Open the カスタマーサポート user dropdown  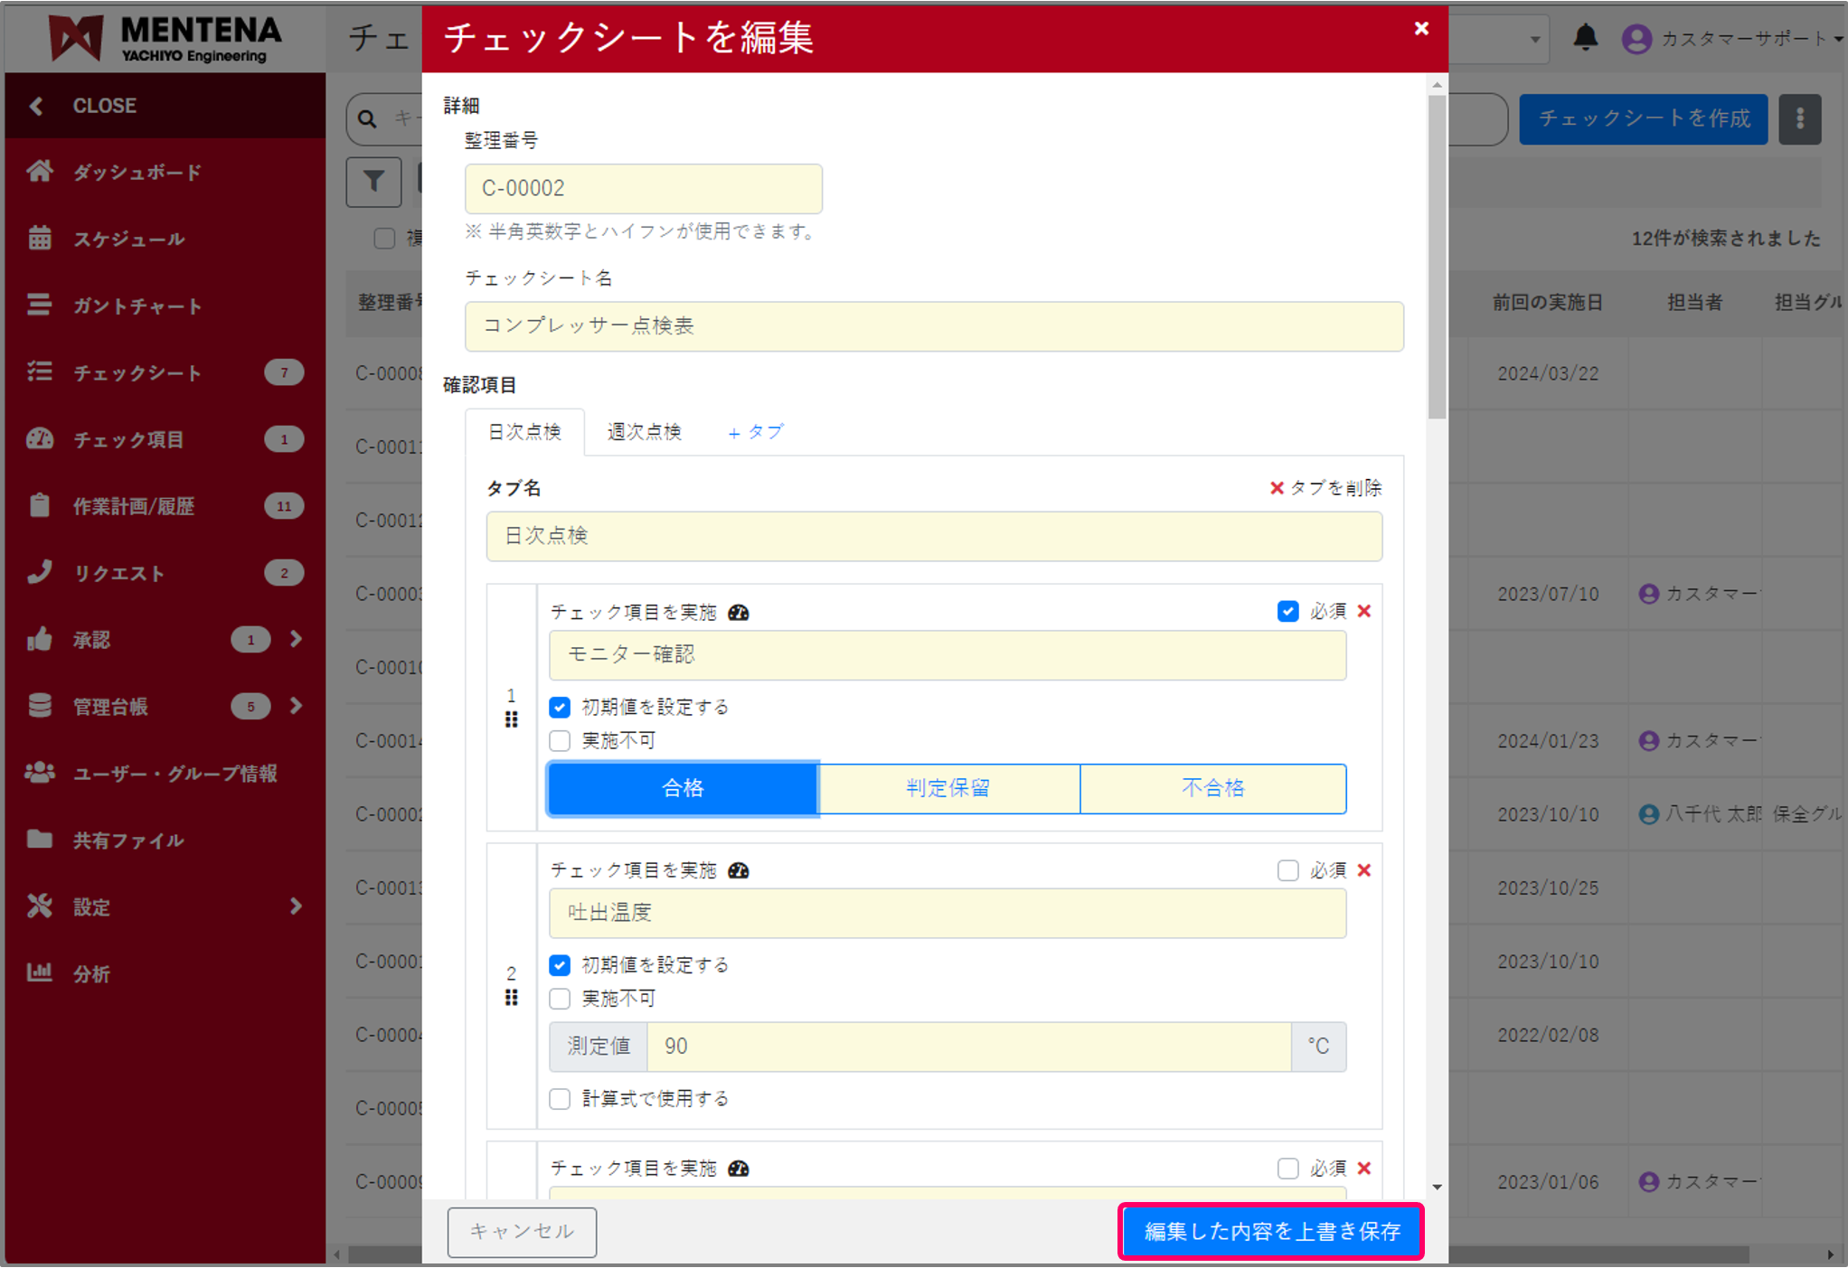tap(1736, 39)
